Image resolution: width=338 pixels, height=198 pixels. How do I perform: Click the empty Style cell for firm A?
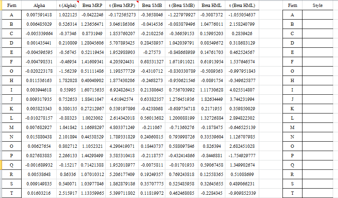point(318,15)
